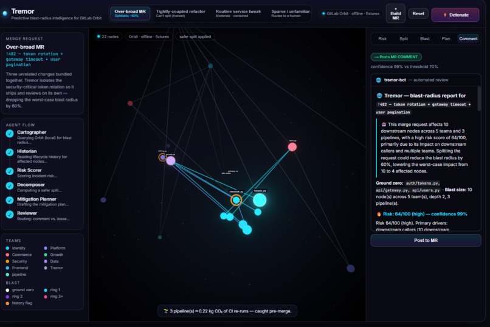Switch to the Split tab
The width and height of the screenshot is (490, 327).
pos(404,39)
